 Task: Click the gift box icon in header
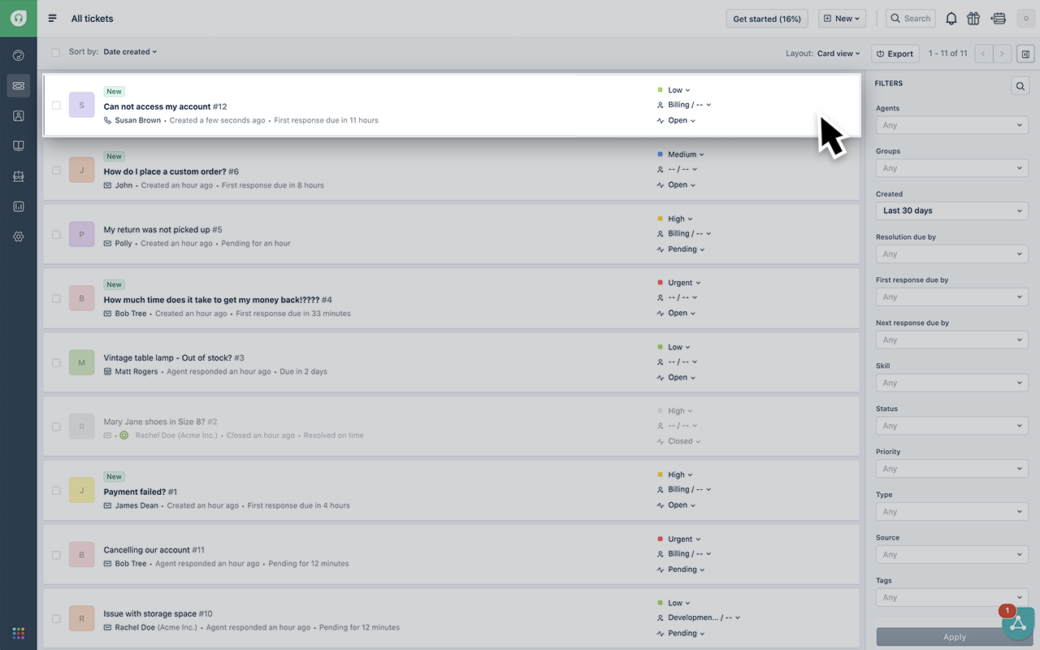click(x=973, y=19)
